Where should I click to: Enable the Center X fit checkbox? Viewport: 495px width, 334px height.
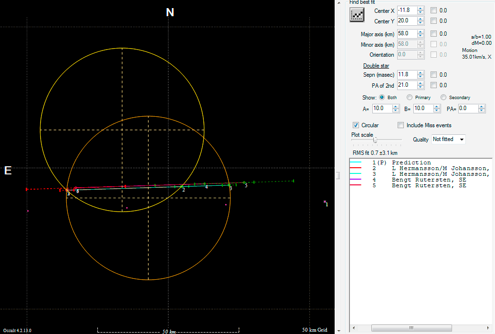click(x=433, y=10)
